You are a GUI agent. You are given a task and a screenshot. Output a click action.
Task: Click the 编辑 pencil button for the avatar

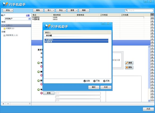[129, 63]
